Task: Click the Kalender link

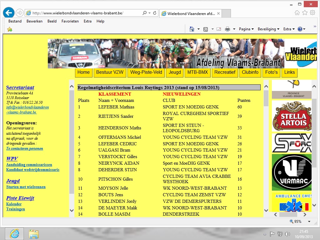Action: [x=14, y=204]
